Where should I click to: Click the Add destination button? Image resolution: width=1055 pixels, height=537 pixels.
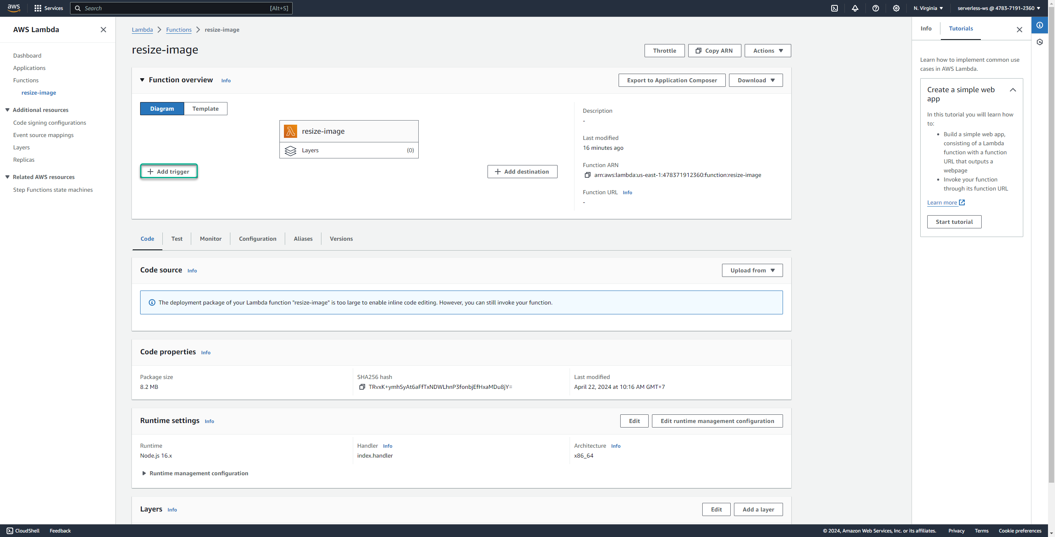[x=522, y=172]
